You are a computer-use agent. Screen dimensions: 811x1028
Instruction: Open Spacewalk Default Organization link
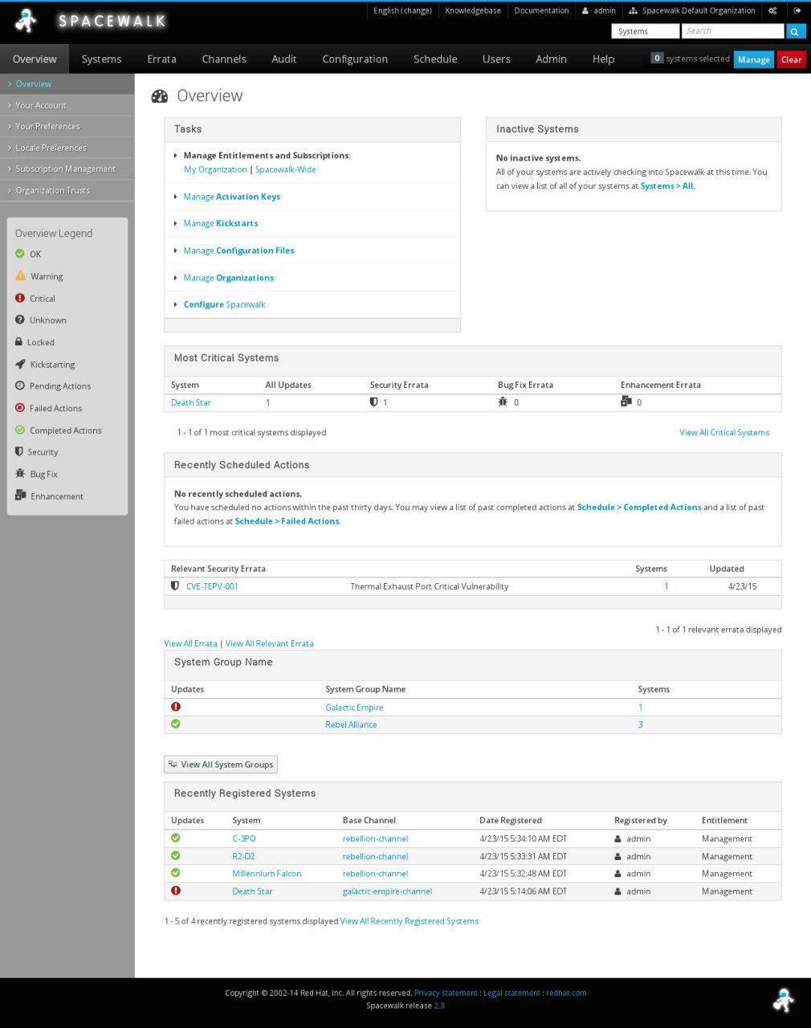coord(692,10)
